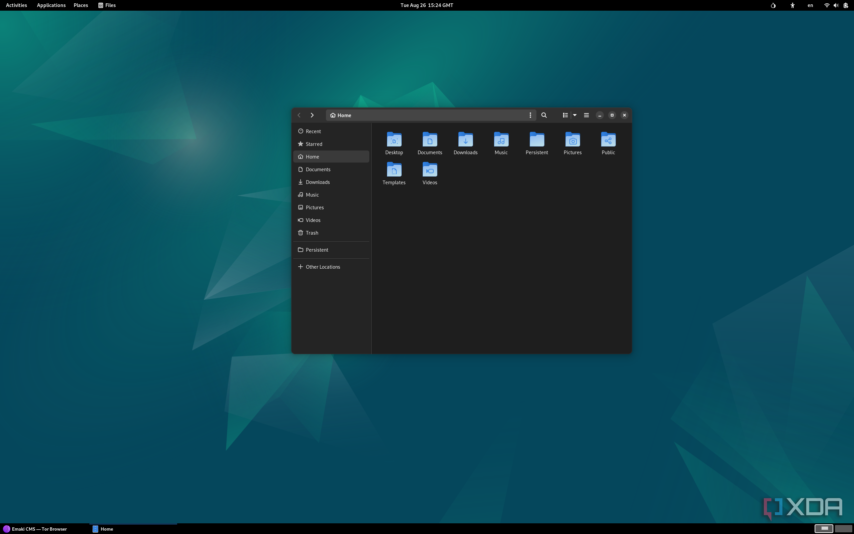
Task: Open the search icon in Files toolbar
Action: [x=544, y=115]
